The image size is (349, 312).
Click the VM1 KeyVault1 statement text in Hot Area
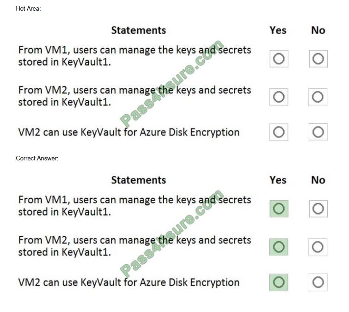coord(135,56)
